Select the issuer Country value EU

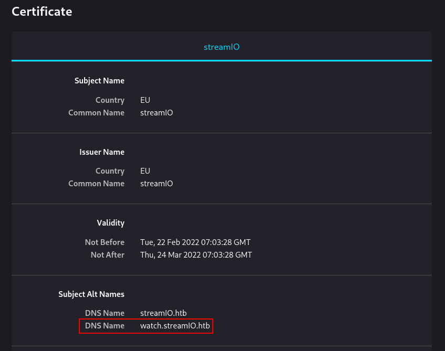[145, 171]
